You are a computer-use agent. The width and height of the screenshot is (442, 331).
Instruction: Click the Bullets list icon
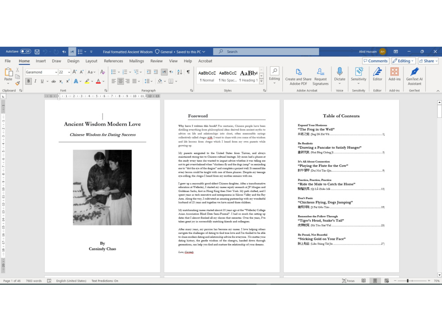tap(114, 72)
